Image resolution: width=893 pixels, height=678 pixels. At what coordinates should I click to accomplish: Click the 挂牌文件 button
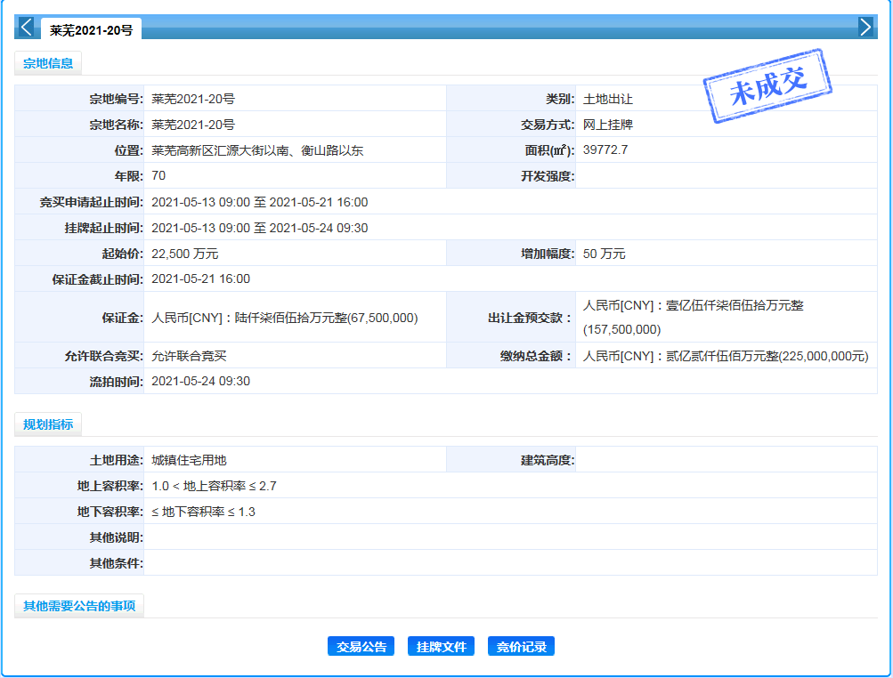coord(441,647)
